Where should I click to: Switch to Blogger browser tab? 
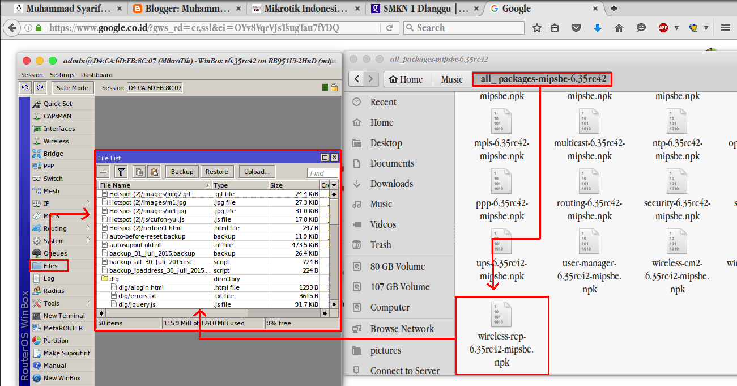187,9
